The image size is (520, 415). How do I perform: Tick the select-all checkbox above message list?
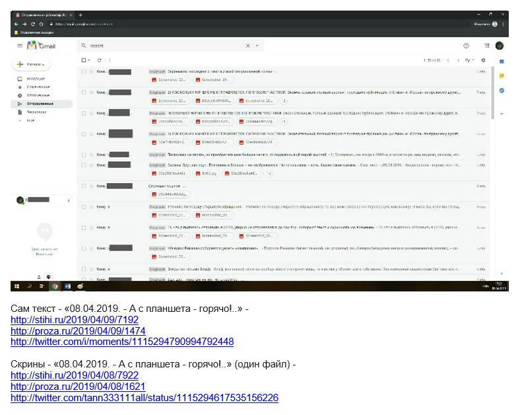click(84, 60)
